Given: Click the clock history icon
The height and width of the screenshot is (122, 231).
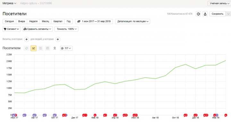Looking at the screenshot, I should tap(199, 14).
